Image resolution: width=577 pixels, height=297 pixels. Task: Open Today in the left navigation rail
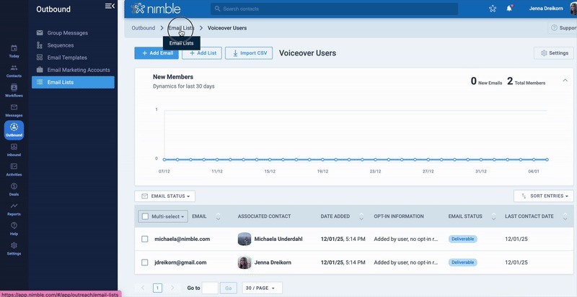pyautogui.click(x=14, y=49)
